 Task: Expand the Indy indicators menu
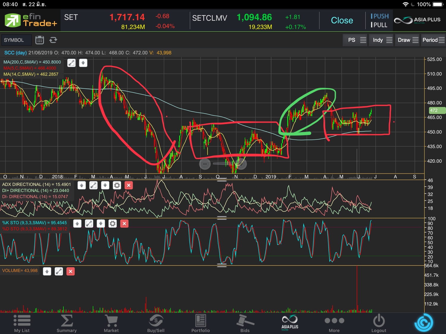pyautogui.click(x=382, y=40)
